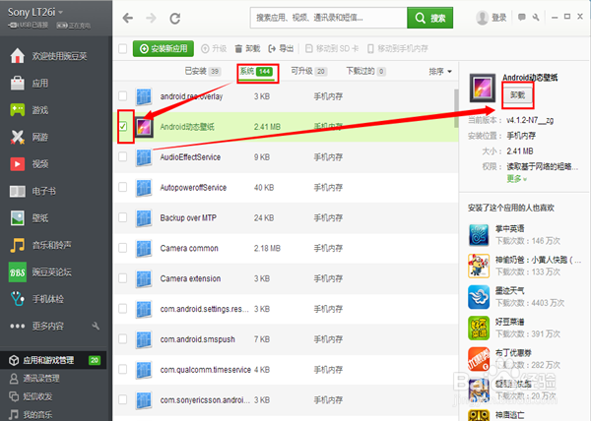Click the wrench settings icon in title bar
This screenshot has width=591, height=421.
[536, 17]
